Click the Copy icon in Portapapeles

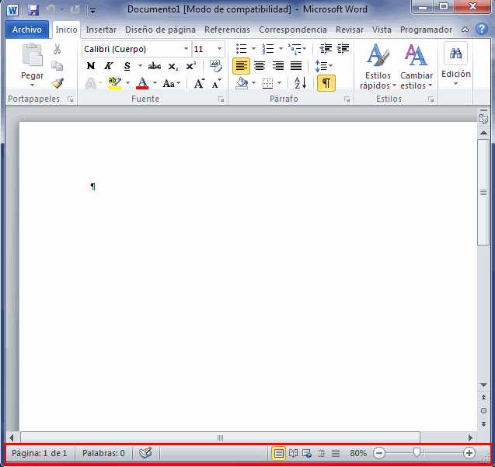pos(58,66)
